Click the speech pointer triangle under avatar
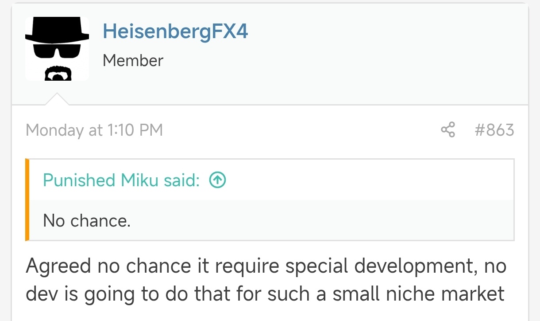540x321 pixels. tap(57, 99)
